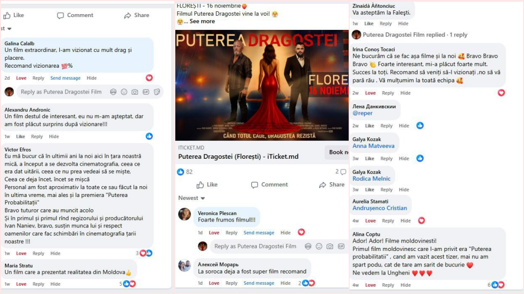Screen dimensions: 524x294
Task: Open sticker picker in reply box under Galina
Action: click(157, 92)
